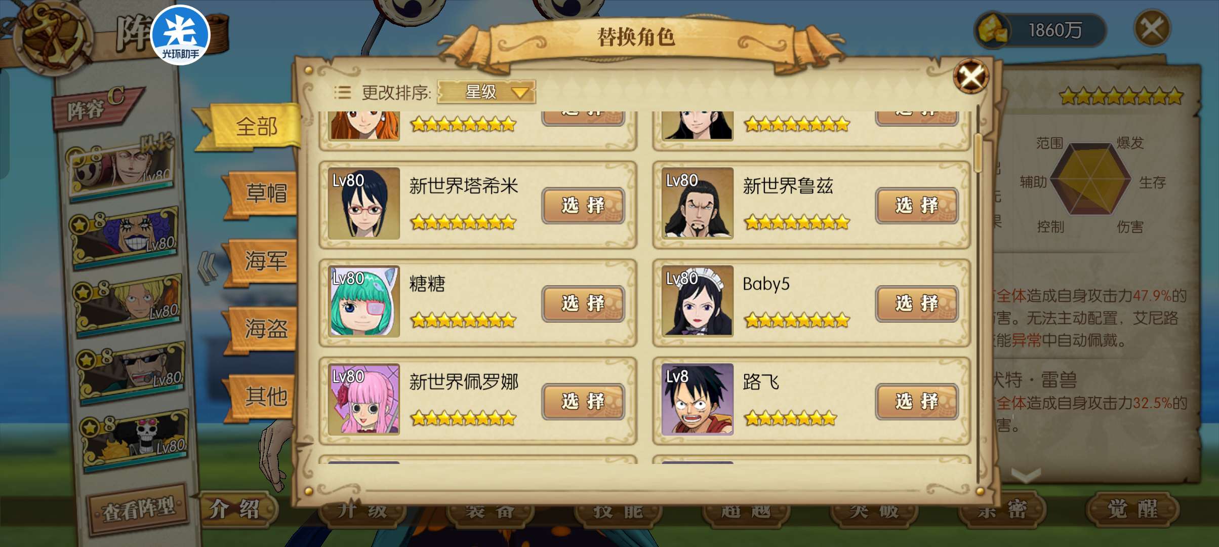Screen dimensions: 1219x547
Task: Open the 星级 sort order dropdown
Action: tap(486, 92)
